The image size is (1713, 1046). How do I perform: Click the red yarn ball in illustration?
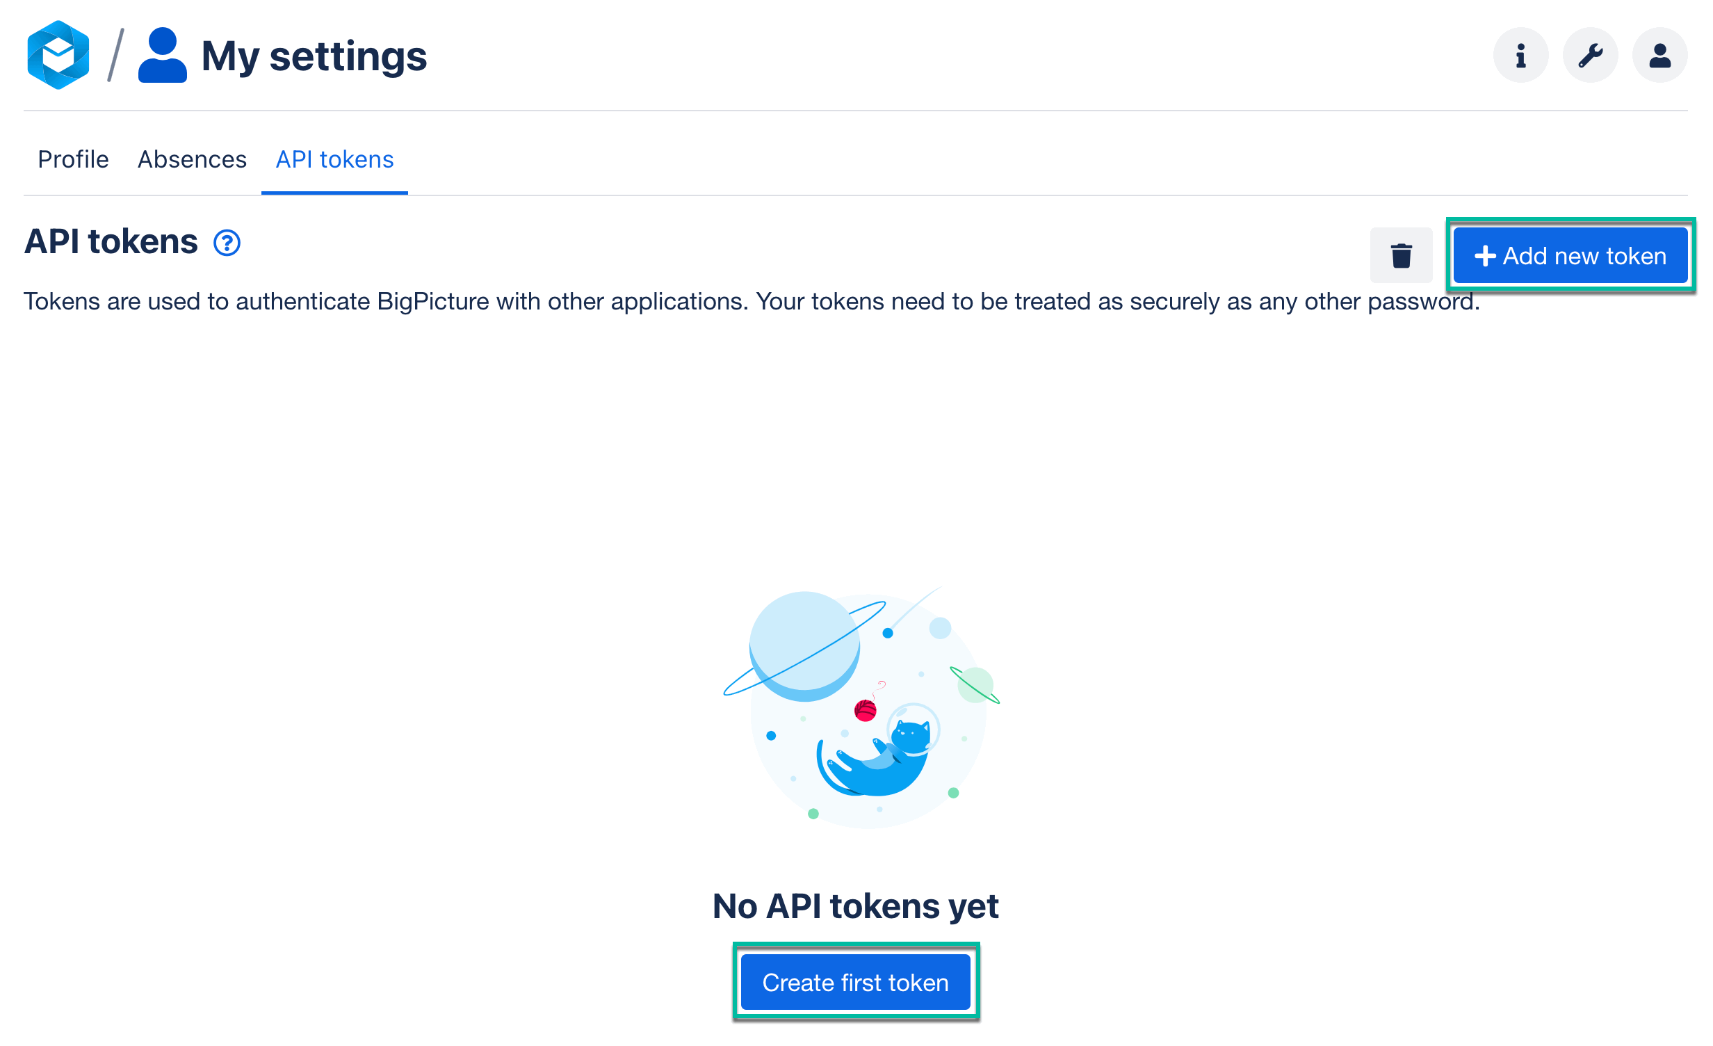point(865,710)
